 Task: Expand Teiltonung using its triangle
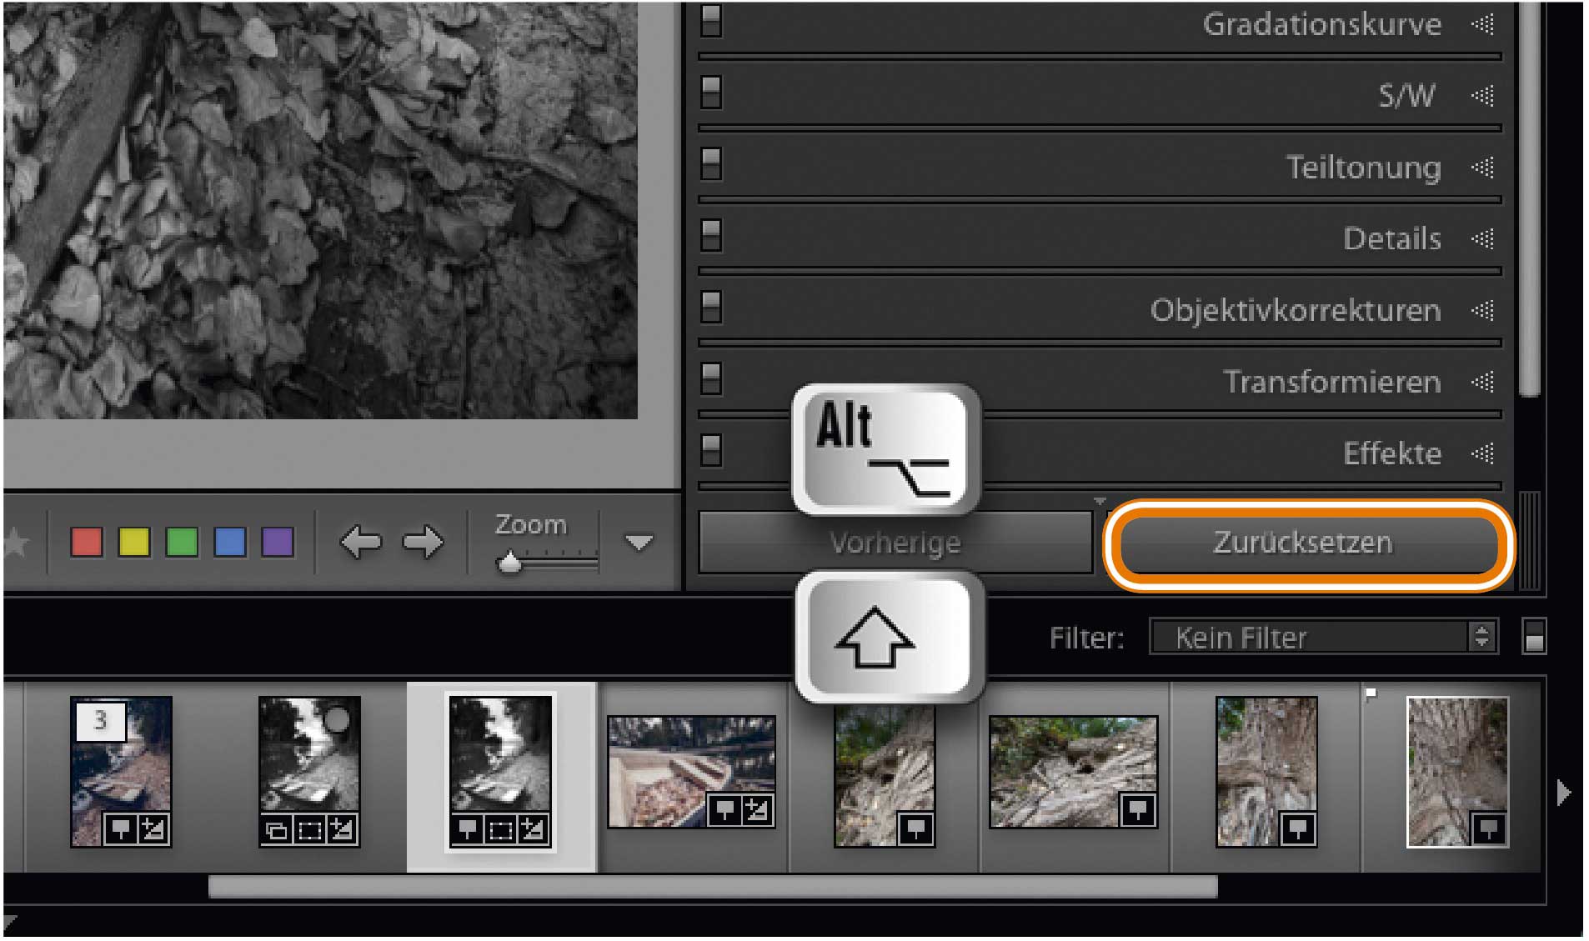1482,168
